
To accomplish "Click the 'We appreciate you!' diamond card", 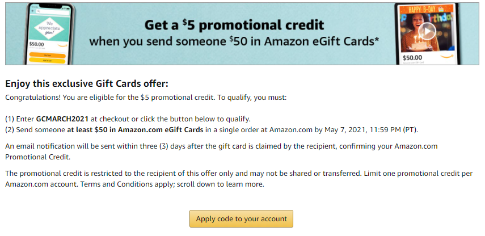I will coord(49,28).
